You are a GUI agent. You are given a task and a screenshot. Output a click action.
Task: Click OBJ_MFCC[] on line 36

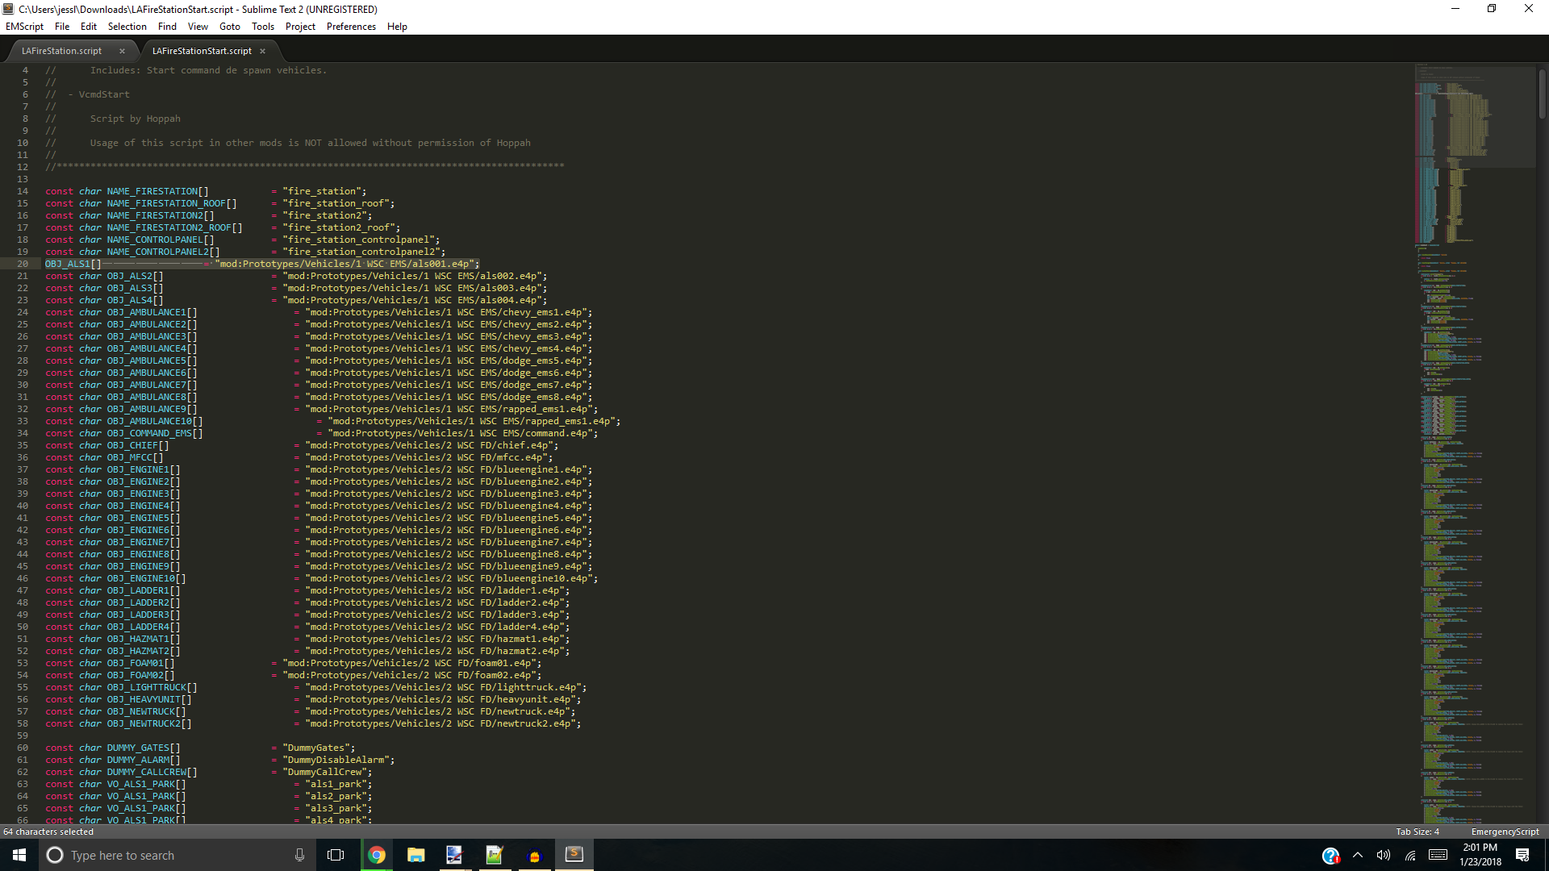(135, 457)
